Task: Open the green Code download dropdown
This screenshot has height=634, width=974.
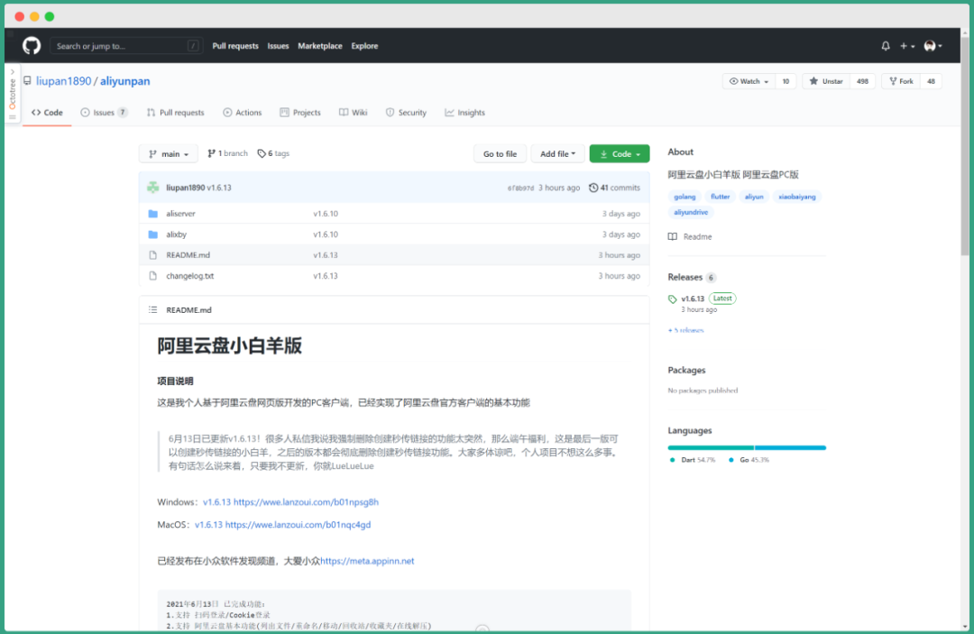Action: tap(620, 154)
